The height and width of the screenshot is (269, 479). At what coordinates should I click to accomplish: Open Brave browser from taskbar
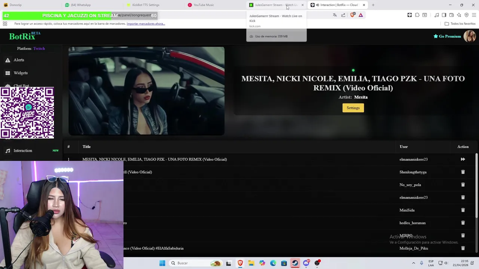[x=240, y=263]
